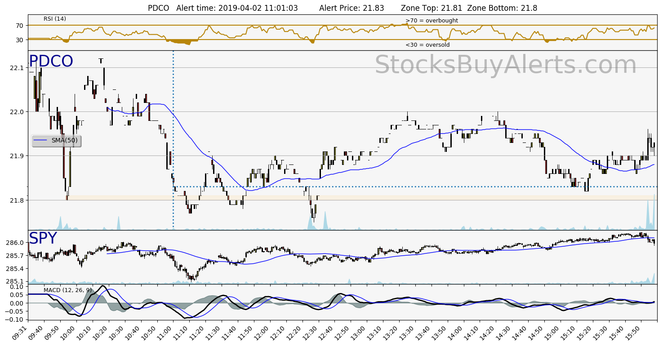Click the MACD 0.10 axis label

tap(16, 286)
